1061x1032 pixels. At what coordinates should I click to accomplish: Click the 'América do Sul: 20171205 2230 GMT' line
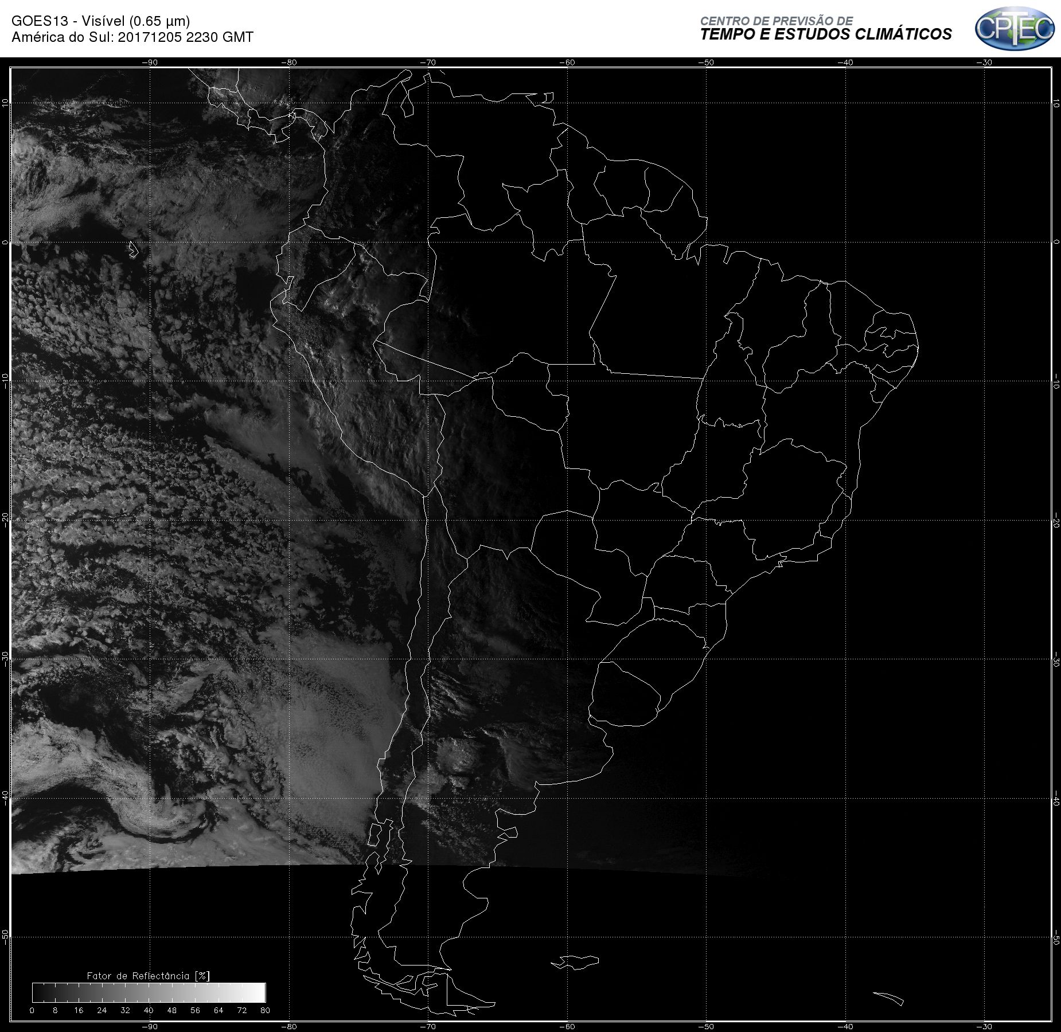[132, 37]
